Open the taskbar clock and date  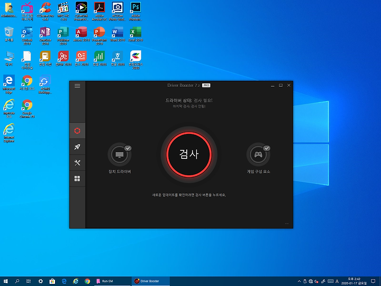[354, 281]
